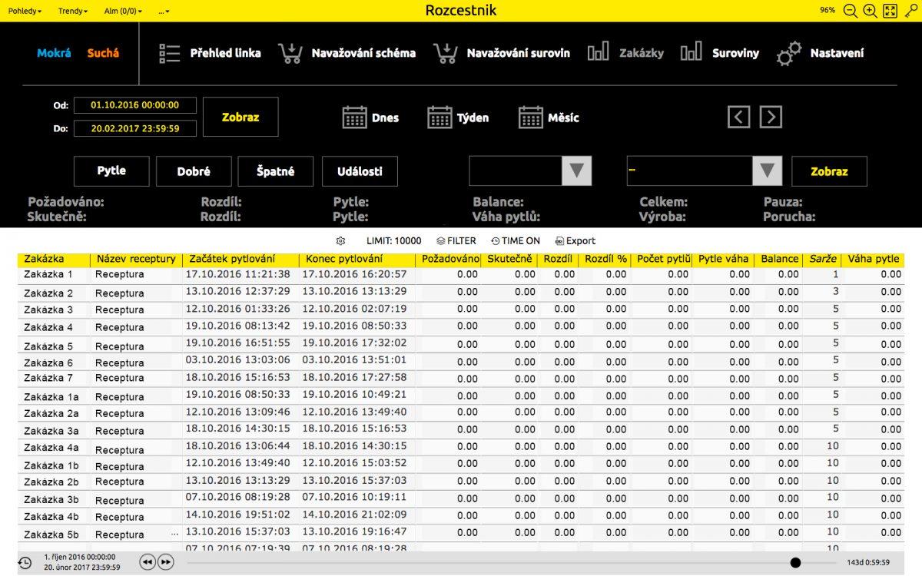Viewport: 922px width, 576px height.
Task: Open Navažování schéma cart icon
Action: coord(290,53)
